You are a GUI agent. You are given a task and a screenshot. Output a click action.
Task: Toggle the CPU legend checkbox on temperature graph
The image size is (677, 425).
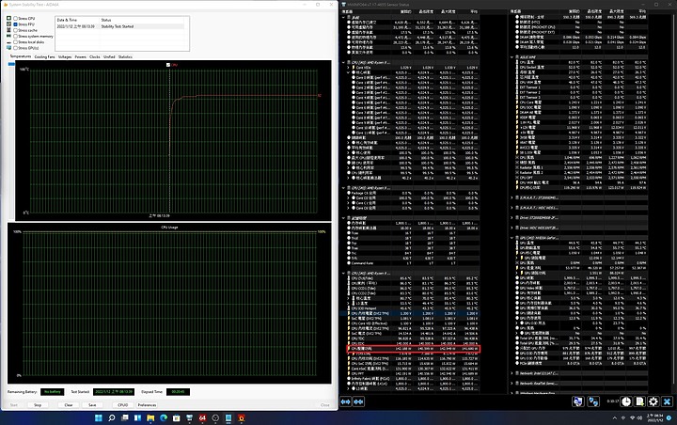[168, 65]
